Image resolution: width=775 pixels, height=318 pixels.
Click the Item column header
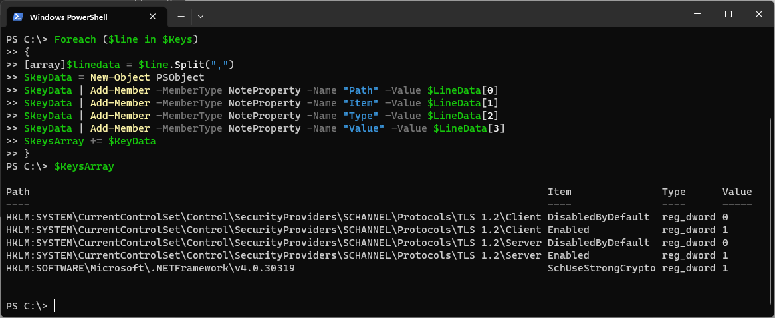coord(559,192)
